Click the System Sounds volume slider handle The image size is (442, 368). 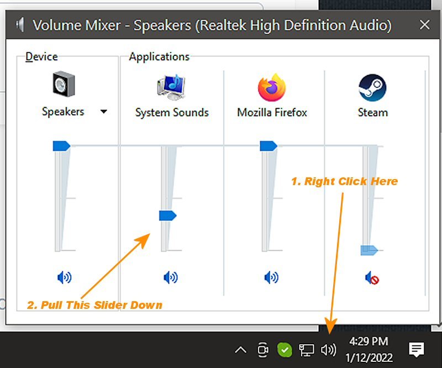point(168,215)
